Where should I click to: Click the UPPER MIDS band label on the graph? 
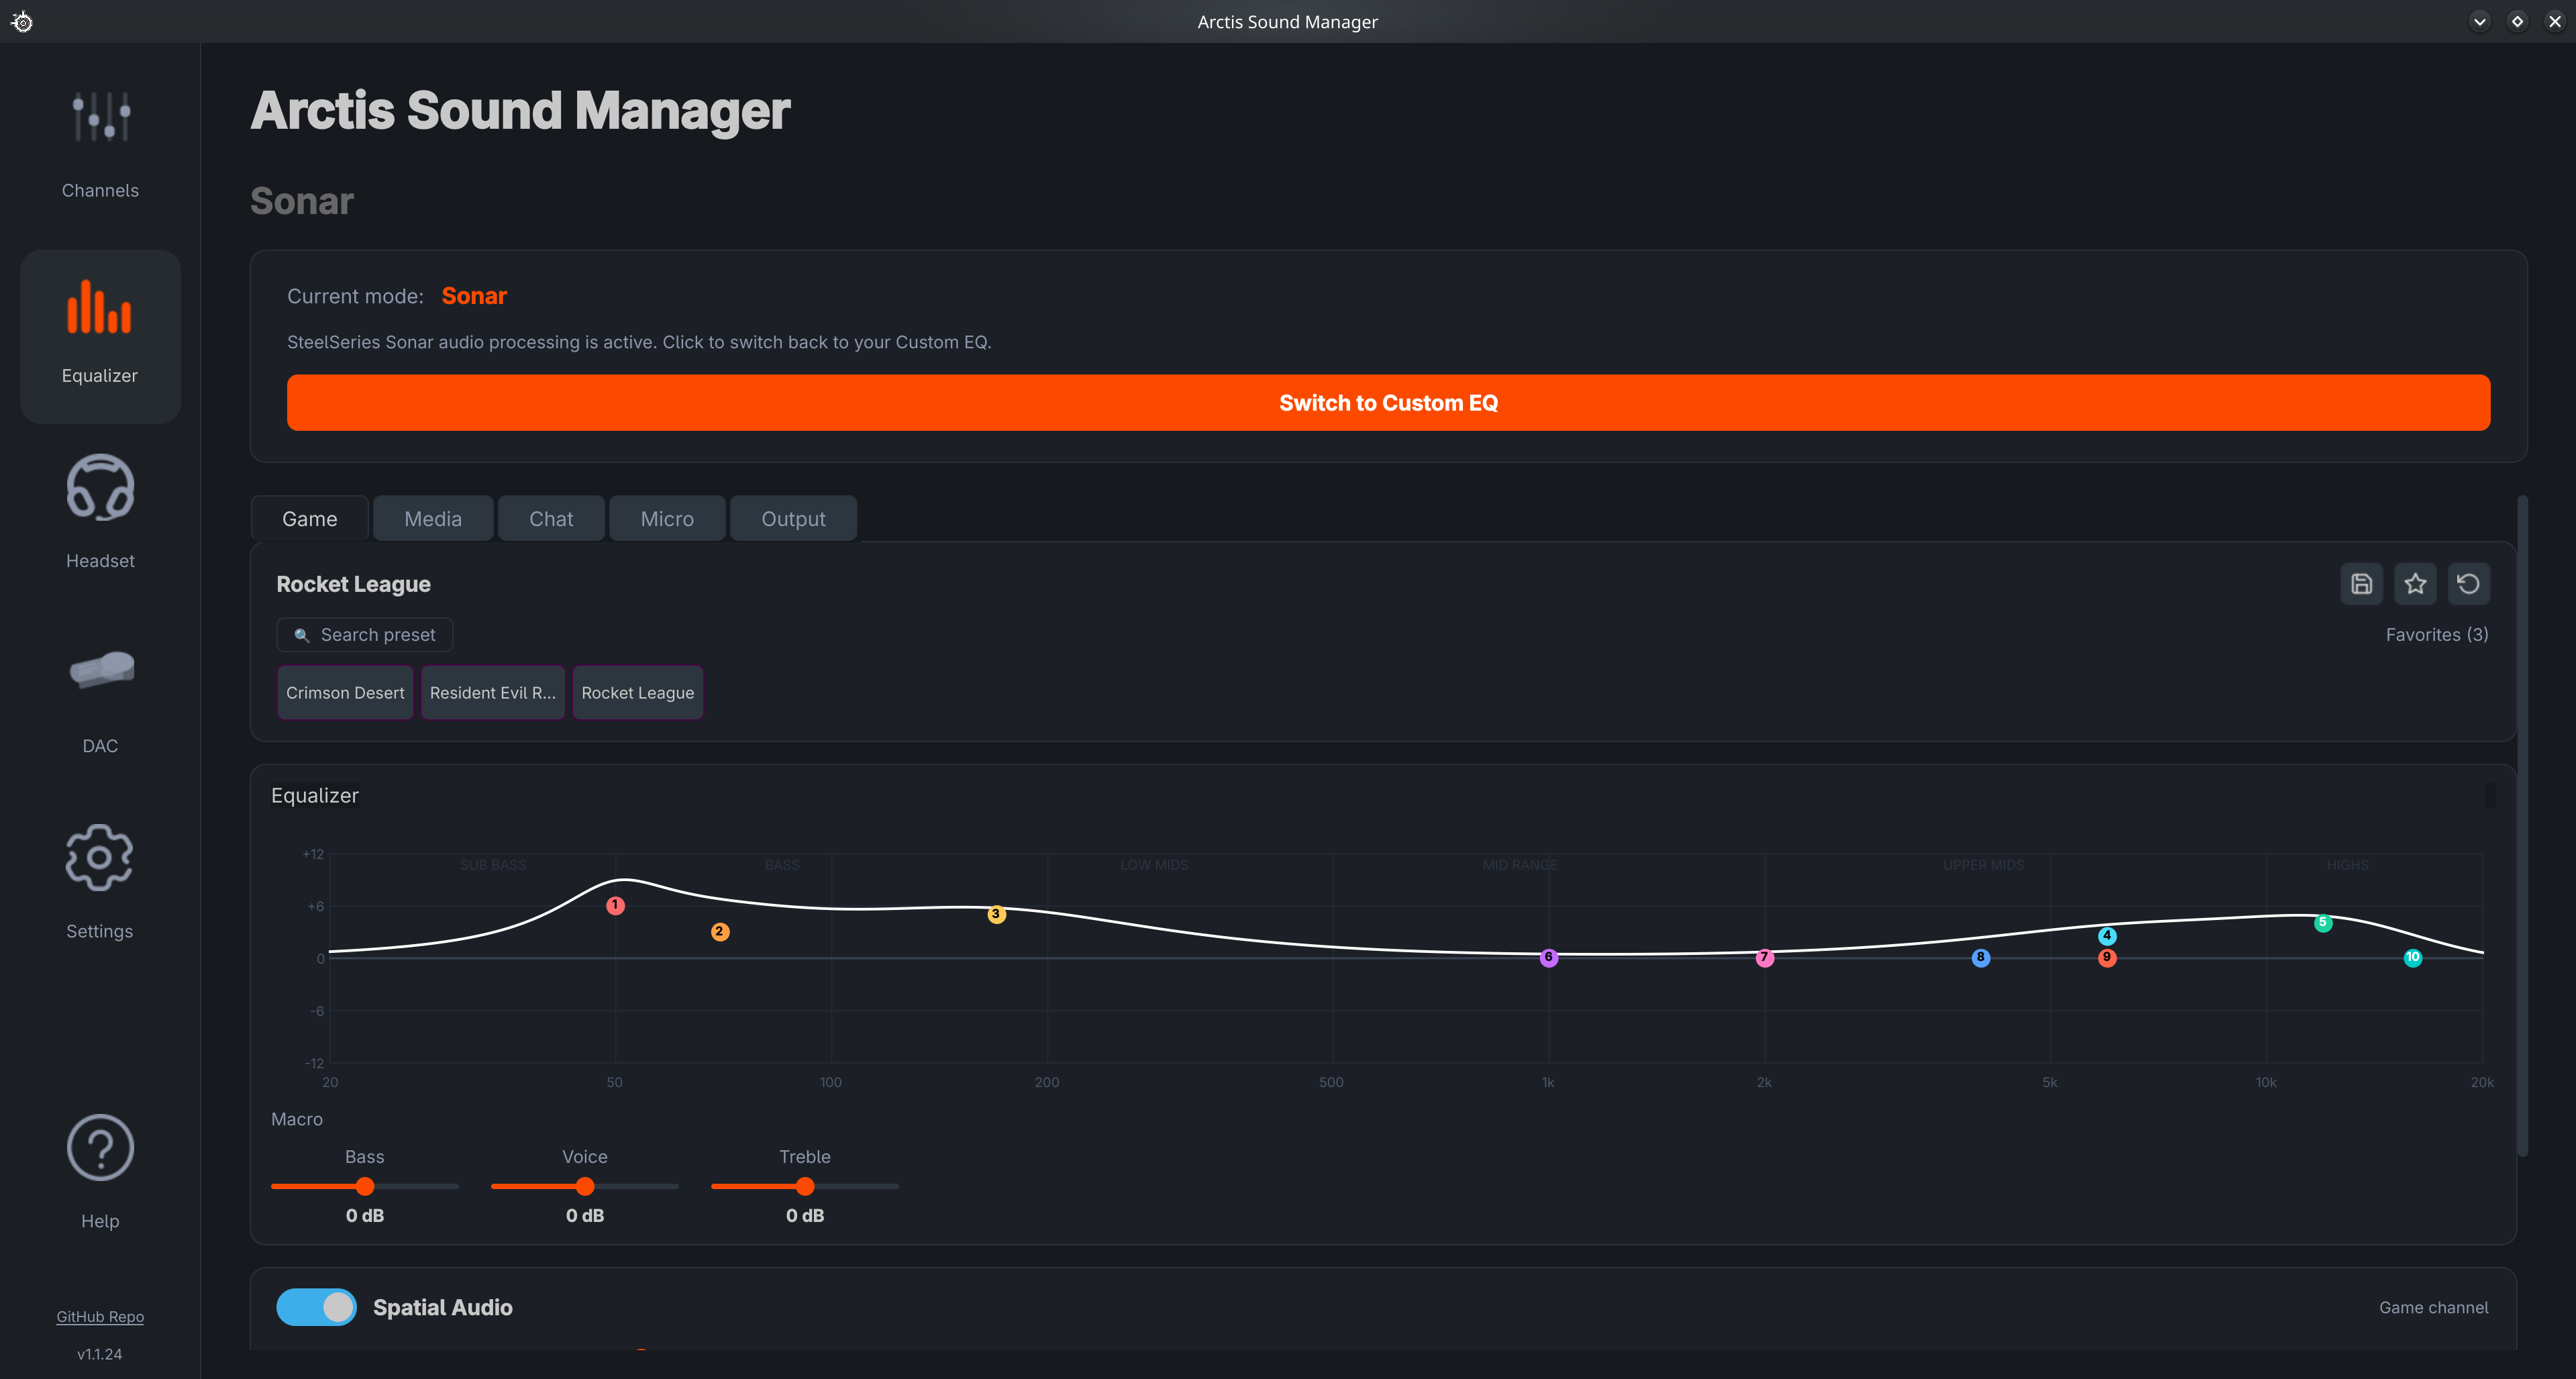tap(1983, 865)
